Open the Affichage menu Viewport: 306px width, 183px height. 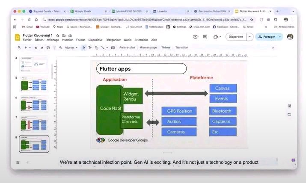coord(53,40)
